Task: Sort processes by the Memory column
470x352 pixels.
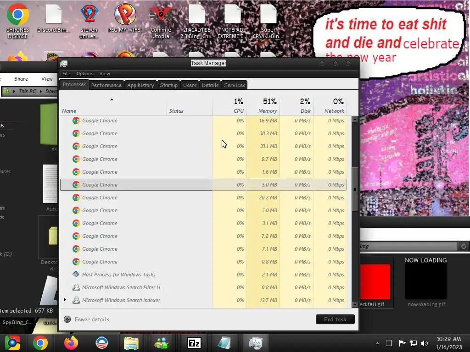Action: (263, 106)
